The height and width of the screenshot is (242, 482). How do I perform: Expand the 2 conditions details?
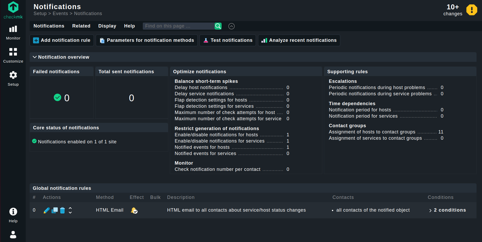[x=447, y=210]
